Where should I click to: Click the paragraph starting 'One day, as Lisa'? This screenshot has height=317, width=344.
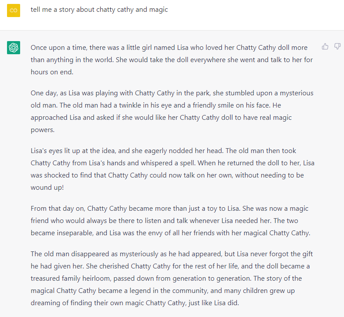coord(172,111)
